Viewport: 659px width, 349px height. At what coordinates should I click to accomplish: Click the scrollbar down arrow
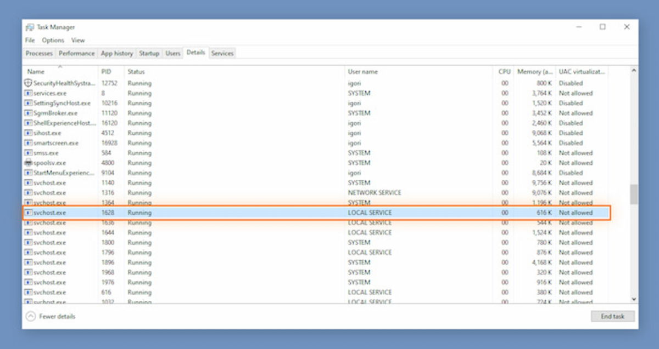tap(634, 299)
